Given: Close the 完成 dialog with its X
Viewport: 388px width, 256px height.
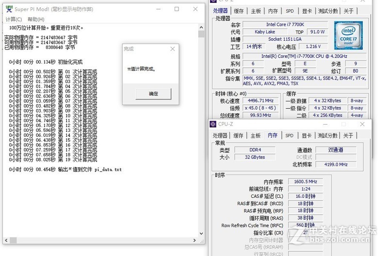Looking at the screenshot, I should 173,49.
